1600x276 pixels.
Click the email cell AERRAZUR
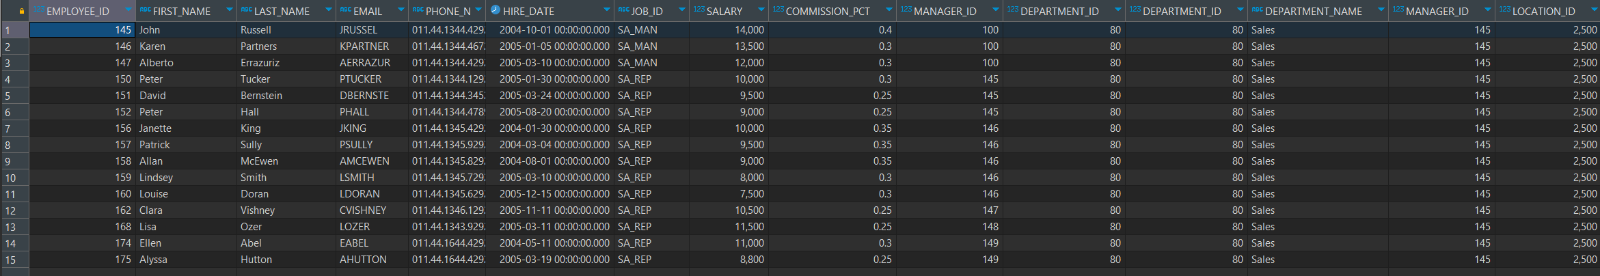point(372,63)
